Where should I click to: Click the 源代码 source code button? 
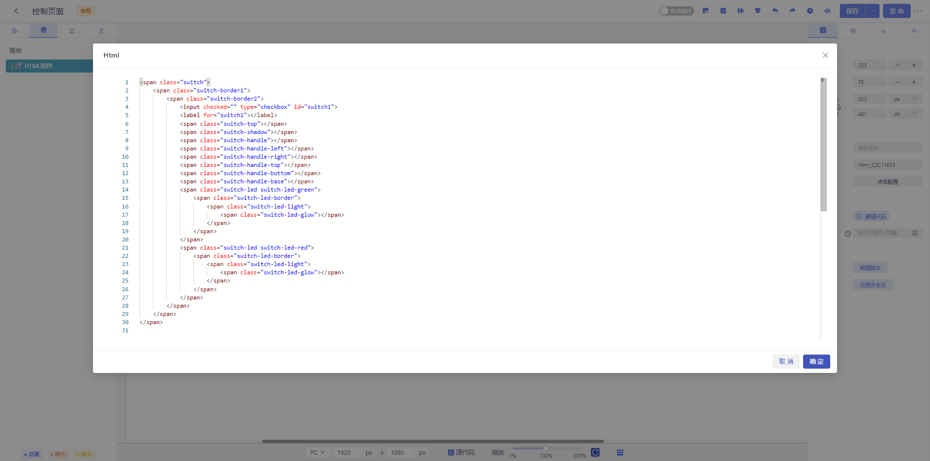(x=461, y=452)
